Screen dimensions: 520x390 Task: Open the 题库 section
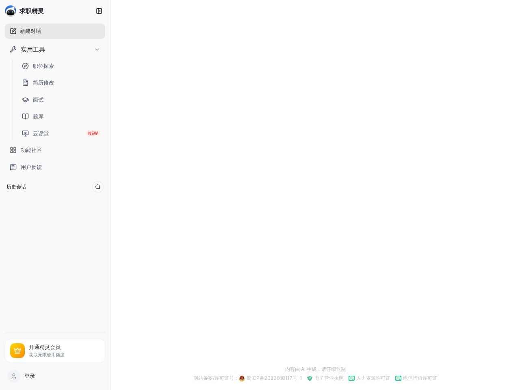(61, 117)
